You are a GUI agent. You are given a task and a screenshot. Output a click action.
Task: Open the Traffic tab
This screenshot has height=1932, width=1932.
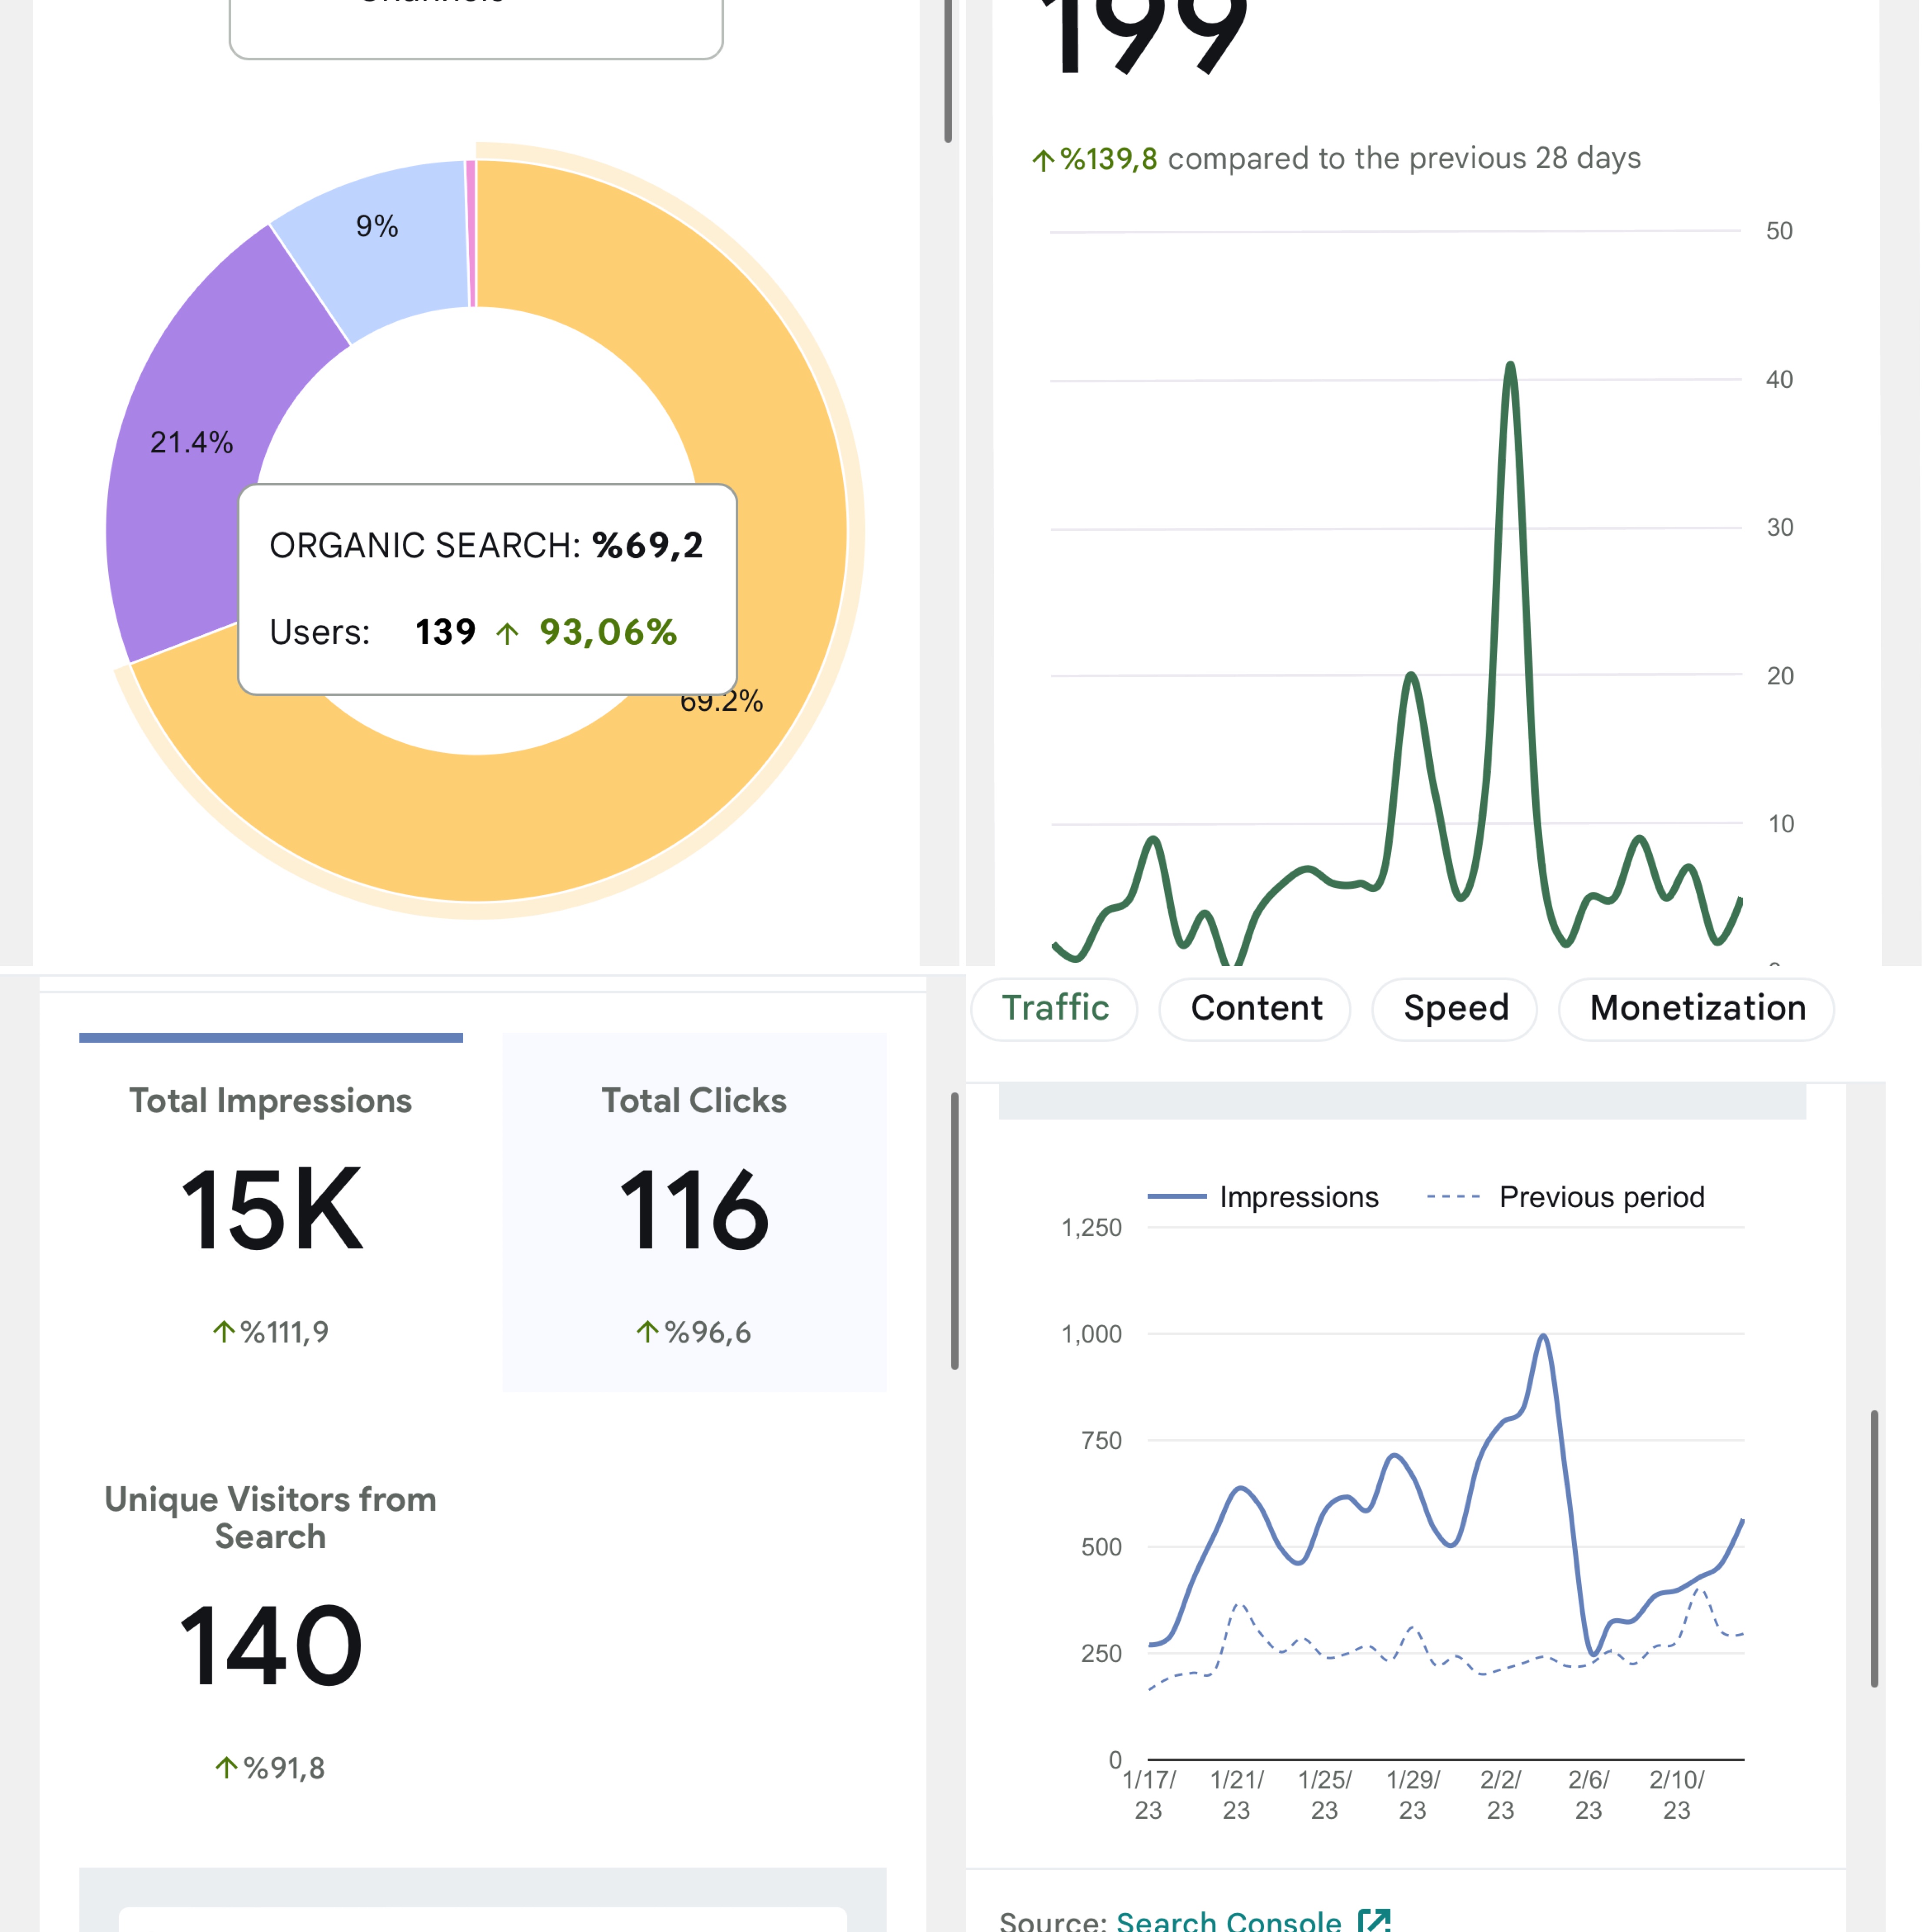point(1054,1008)
